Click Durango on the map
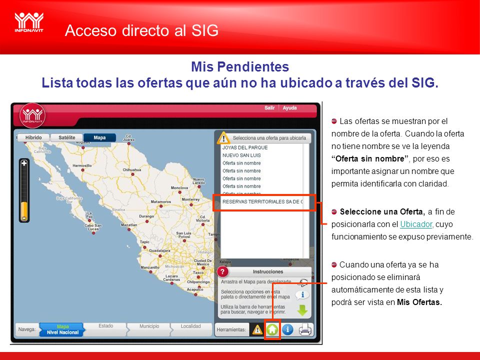Image resolution: width=480 pixels, height=360 pixels. [146, 218]
